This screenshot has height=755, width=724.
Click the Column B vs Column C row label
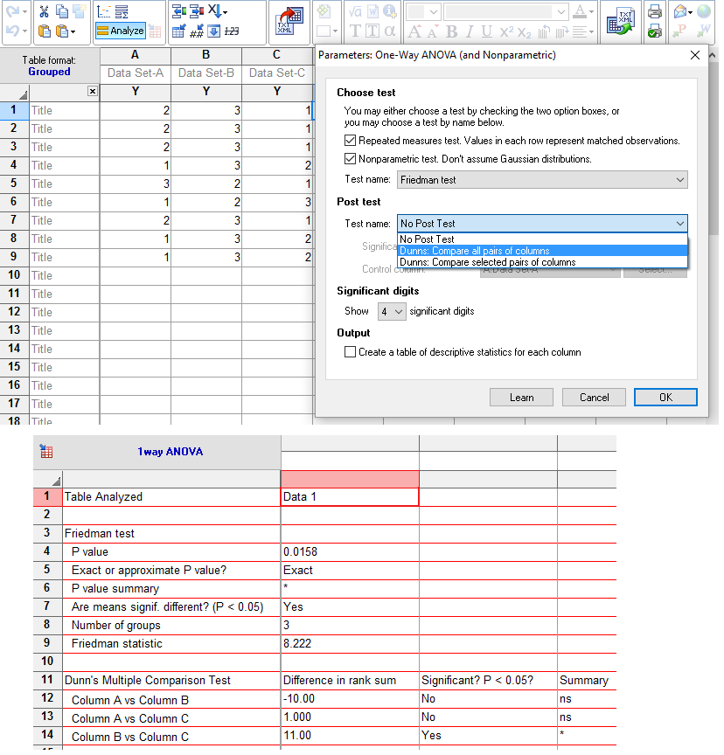130,737
